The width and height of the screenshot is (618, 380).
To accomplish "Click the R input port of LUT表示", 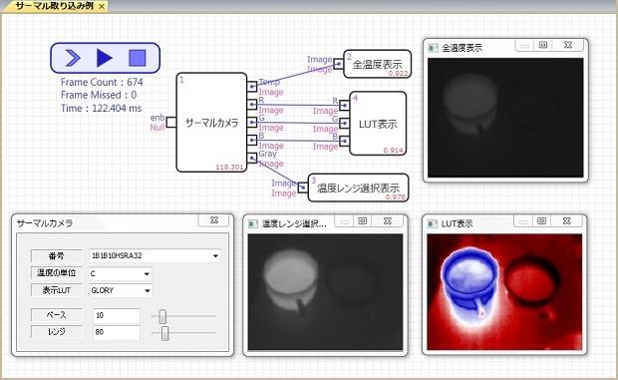I will tap(345, 106).
